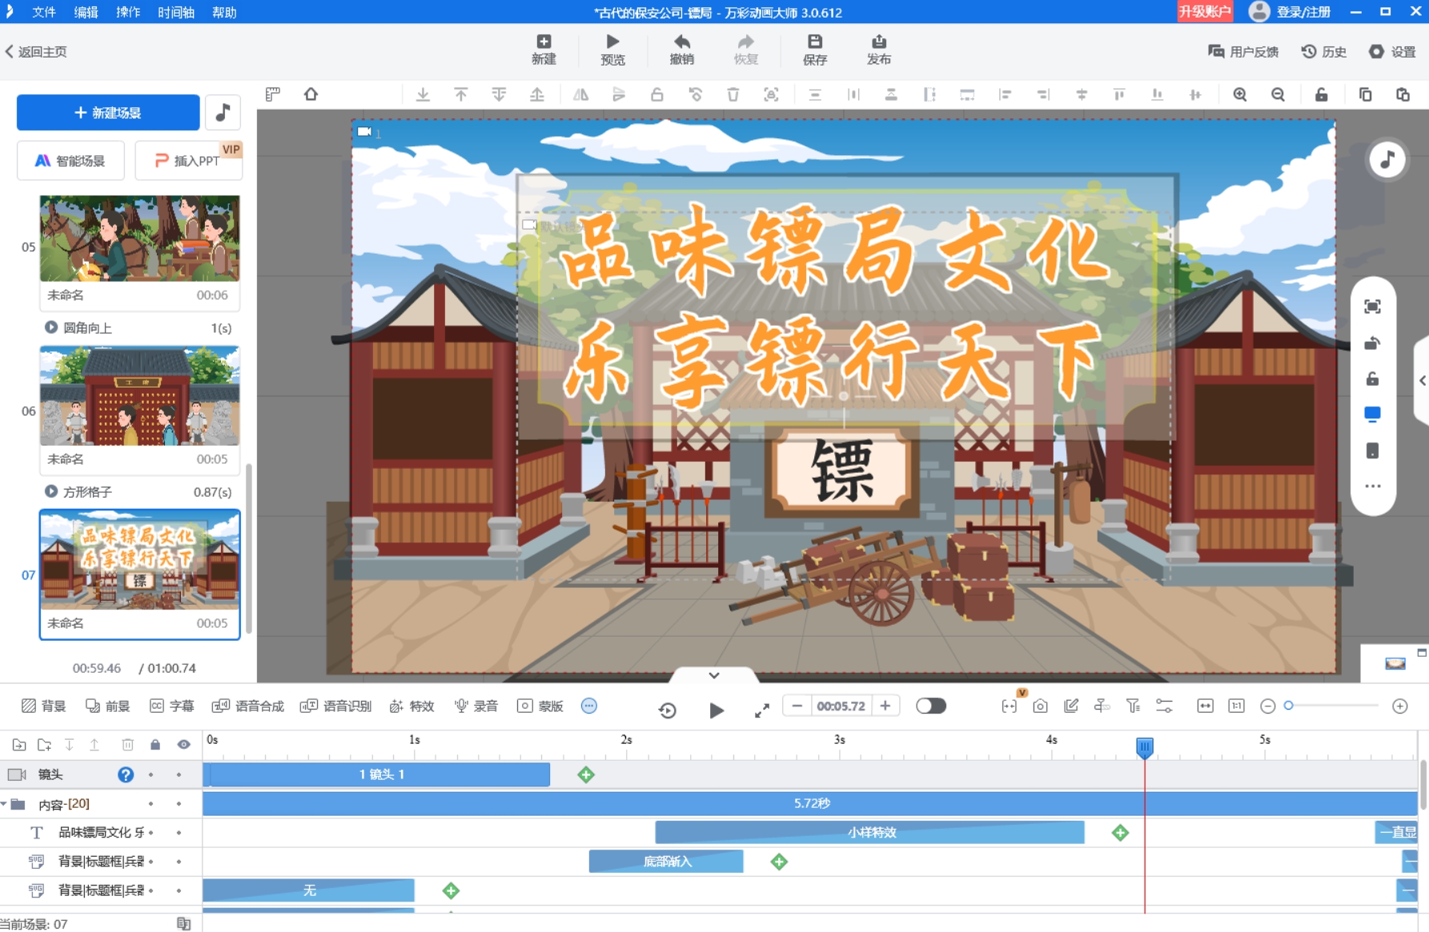The height and width of the screenshot is (932, 1429).
Task: Click the plus button on timeline zoom slider
Action: tap(1400, 706)
